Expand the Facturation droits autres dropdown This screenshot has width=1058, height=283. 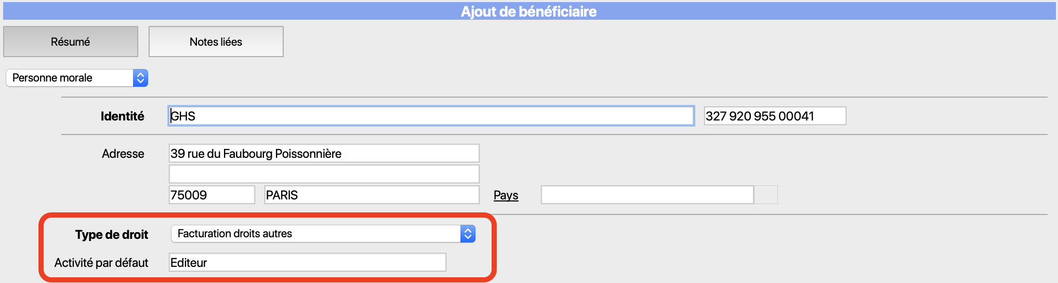tap(323, 234)
